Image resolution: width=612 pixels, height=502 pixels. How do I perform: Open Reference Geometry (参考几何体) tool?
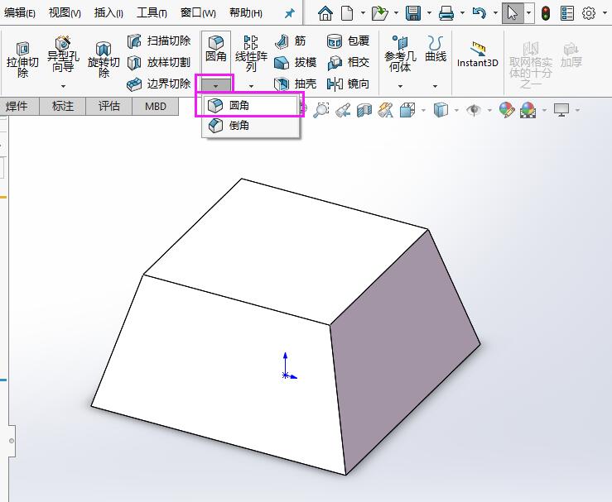pos(400,54)
